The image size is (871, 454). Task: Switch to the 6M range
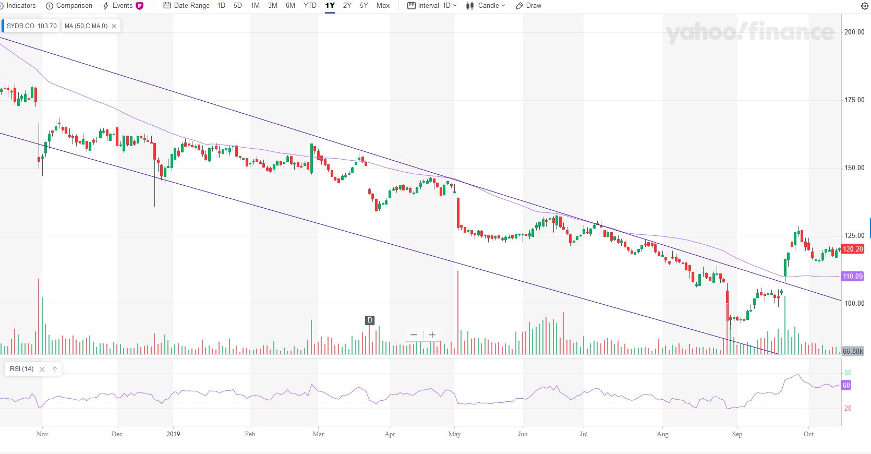point(291,5)
